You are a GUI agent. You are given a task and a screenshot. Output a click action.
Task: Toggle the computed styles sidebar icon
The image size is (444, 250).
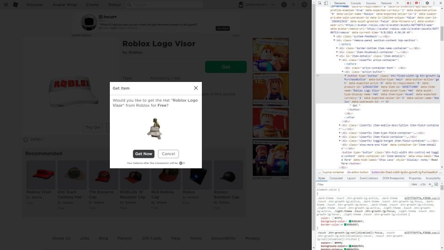click(x=436, y=184)
